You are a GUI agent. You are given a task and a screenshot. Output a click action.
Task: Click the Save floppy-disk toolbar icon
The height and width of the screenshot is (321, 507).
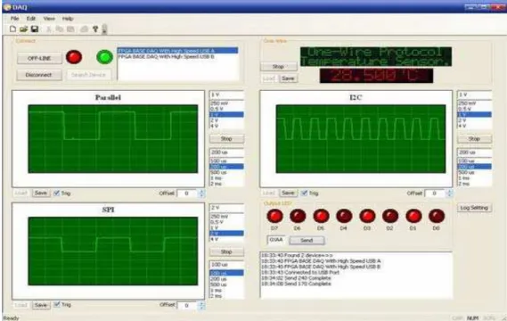click(x=35, y=29)
